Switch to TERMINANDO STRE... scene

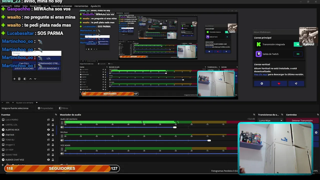[x=49, y=63]
